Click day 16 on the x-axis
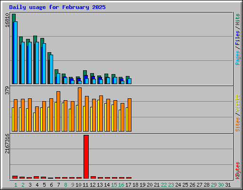Viewport: 243px width, 190px height. pos(121,185)
